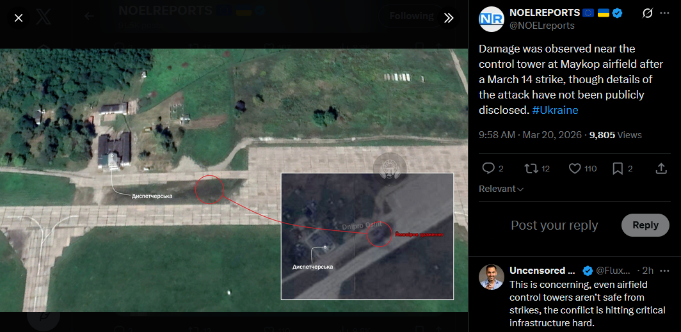Open the NOELREPORTS profile avatar
Image resolution: width=681 pixels, height=332 pixels.
tap(491, 19)
